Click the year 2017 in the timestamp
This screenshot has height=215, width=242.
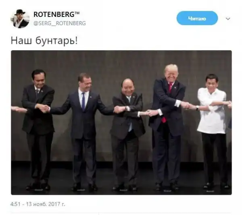tap(54, 204)
